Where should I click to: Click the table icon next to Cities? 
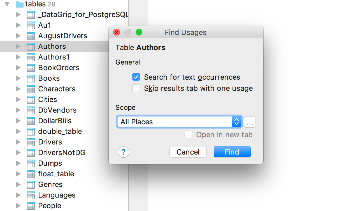(31, 100)
